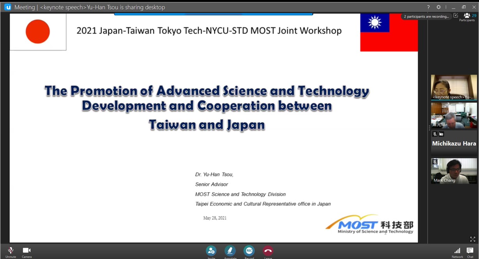This screenshot has height=259, width=479.
Task: Open the Annotate tool
Action: pyautogui.click(x=230, y=251)
